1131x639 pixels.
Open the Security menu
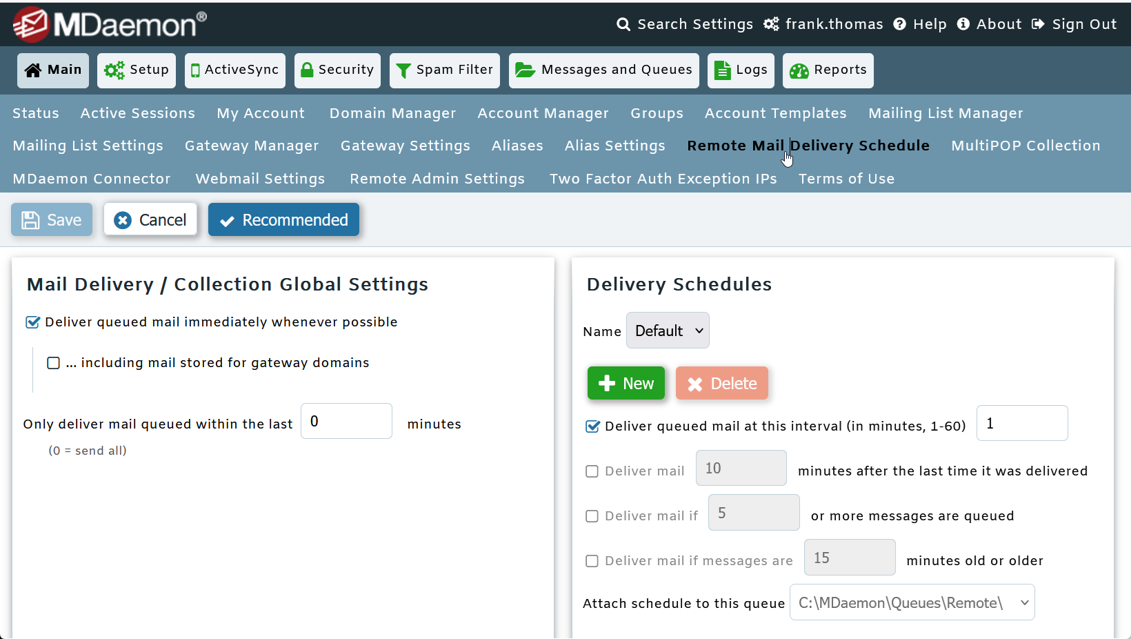337,70
